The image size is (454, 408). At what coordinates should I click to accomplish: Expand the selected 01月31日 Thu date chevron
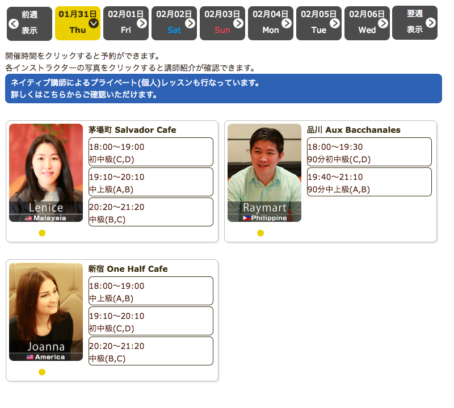94,23
